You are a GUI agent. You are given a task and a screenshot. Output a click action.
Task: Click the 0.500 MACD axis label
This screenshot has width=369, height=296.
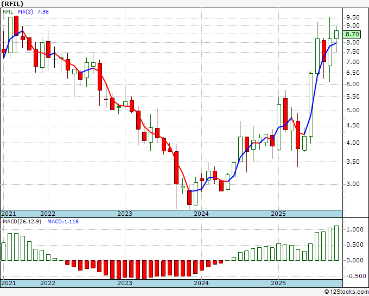coord(355,245)
